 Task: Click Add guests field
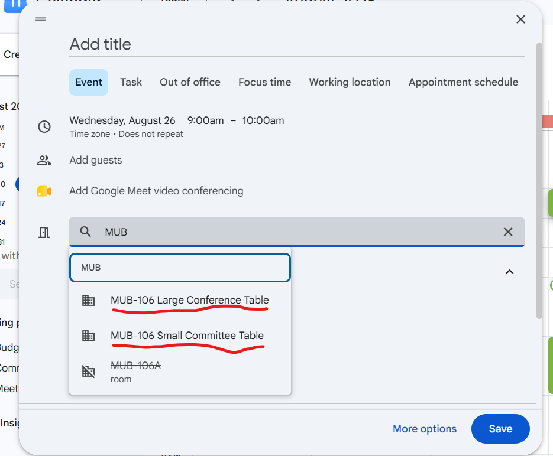coord(96,160)
